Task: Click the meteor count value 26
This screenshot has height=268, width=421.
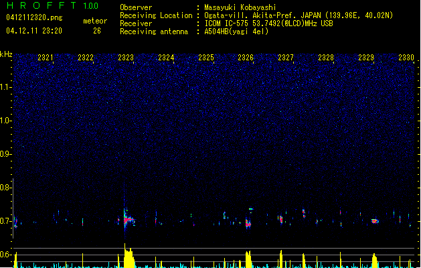Action: [x=97, y=31]
